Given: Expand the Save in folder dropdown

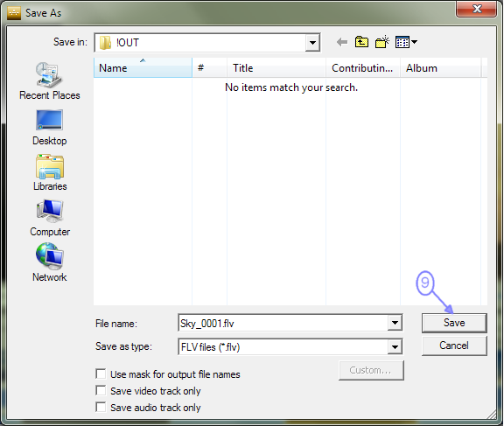Looking at the screenshot, I should tap(312, 42).
